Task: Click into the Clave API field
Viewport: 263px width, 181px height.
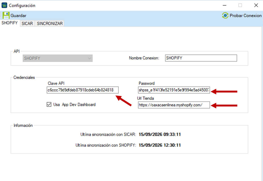Action: coord(83,90)
